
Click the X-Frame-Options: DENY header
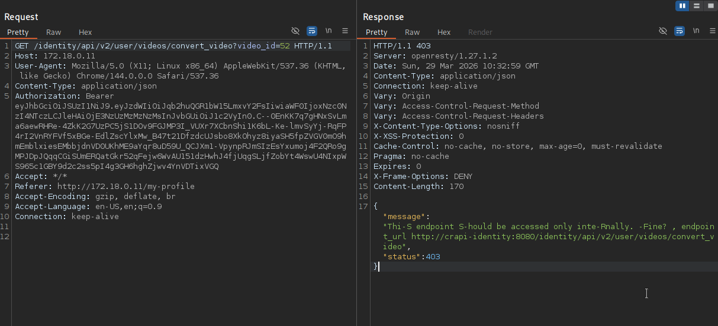423,176
